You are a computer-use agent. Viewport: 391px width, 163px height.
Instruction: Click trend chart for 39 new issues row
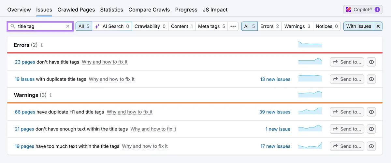tap(310, 111)
